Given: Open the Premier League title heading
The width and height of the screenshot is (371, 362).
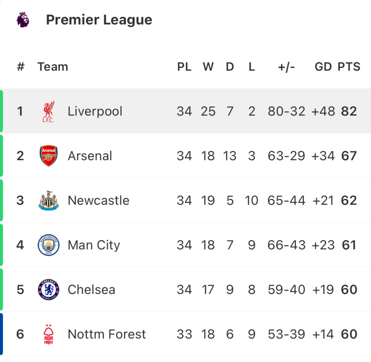Looking at the screenshot, I should 99,20.
